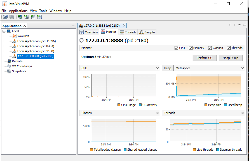This screenshot has height=161, width=249.
Task: Toggle the Threads checkbox
Action: (229, 48)
